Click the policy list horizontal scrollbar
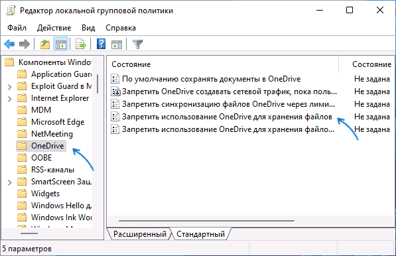 pyautogui.click(x=206, y=221)
